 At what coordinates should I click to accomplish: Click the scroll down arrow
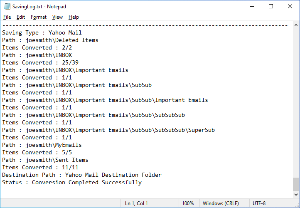point(296,195)
